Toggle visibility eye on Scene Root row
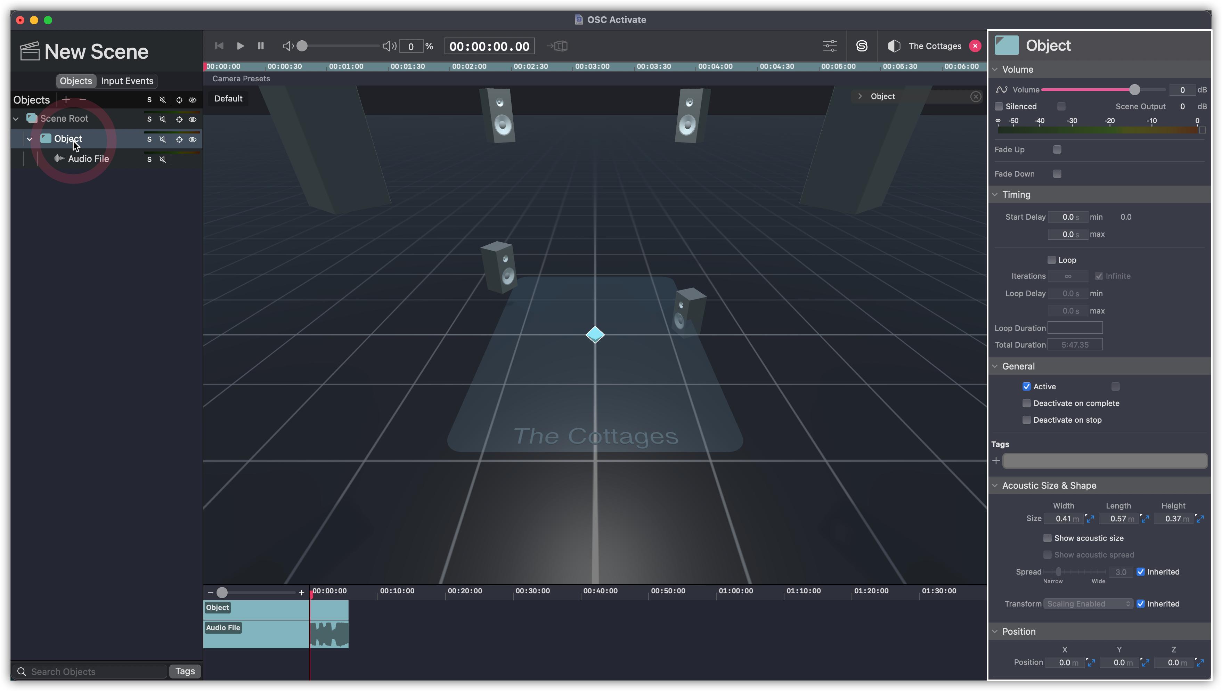The width and height of the screenshot is (1222, 691). pos(193,120)
